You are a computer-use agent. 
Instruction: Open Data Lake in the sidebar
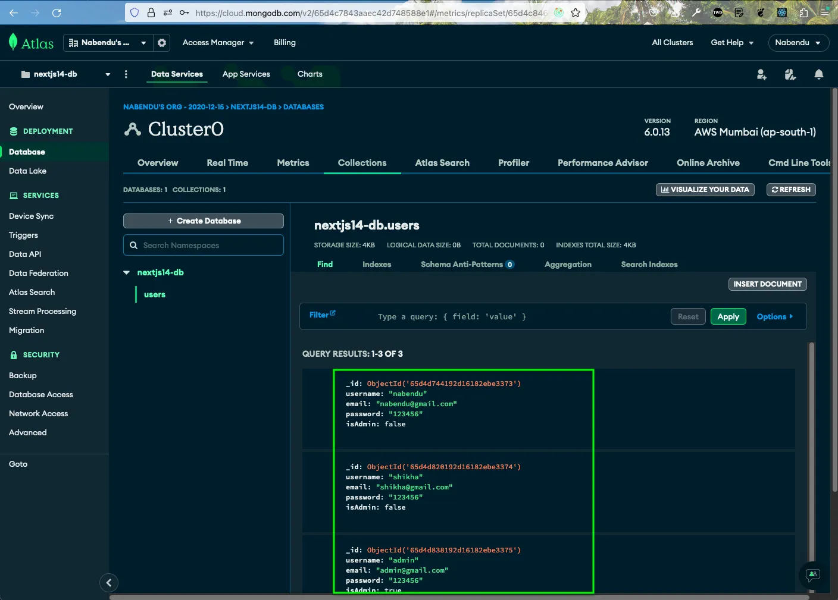point(28,171)
